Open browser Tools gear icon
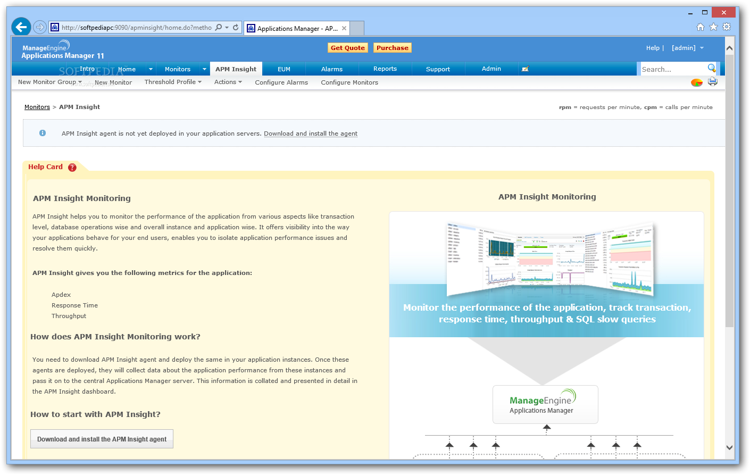Viewport: 750px width, 475px height. [x=727, y=27]
